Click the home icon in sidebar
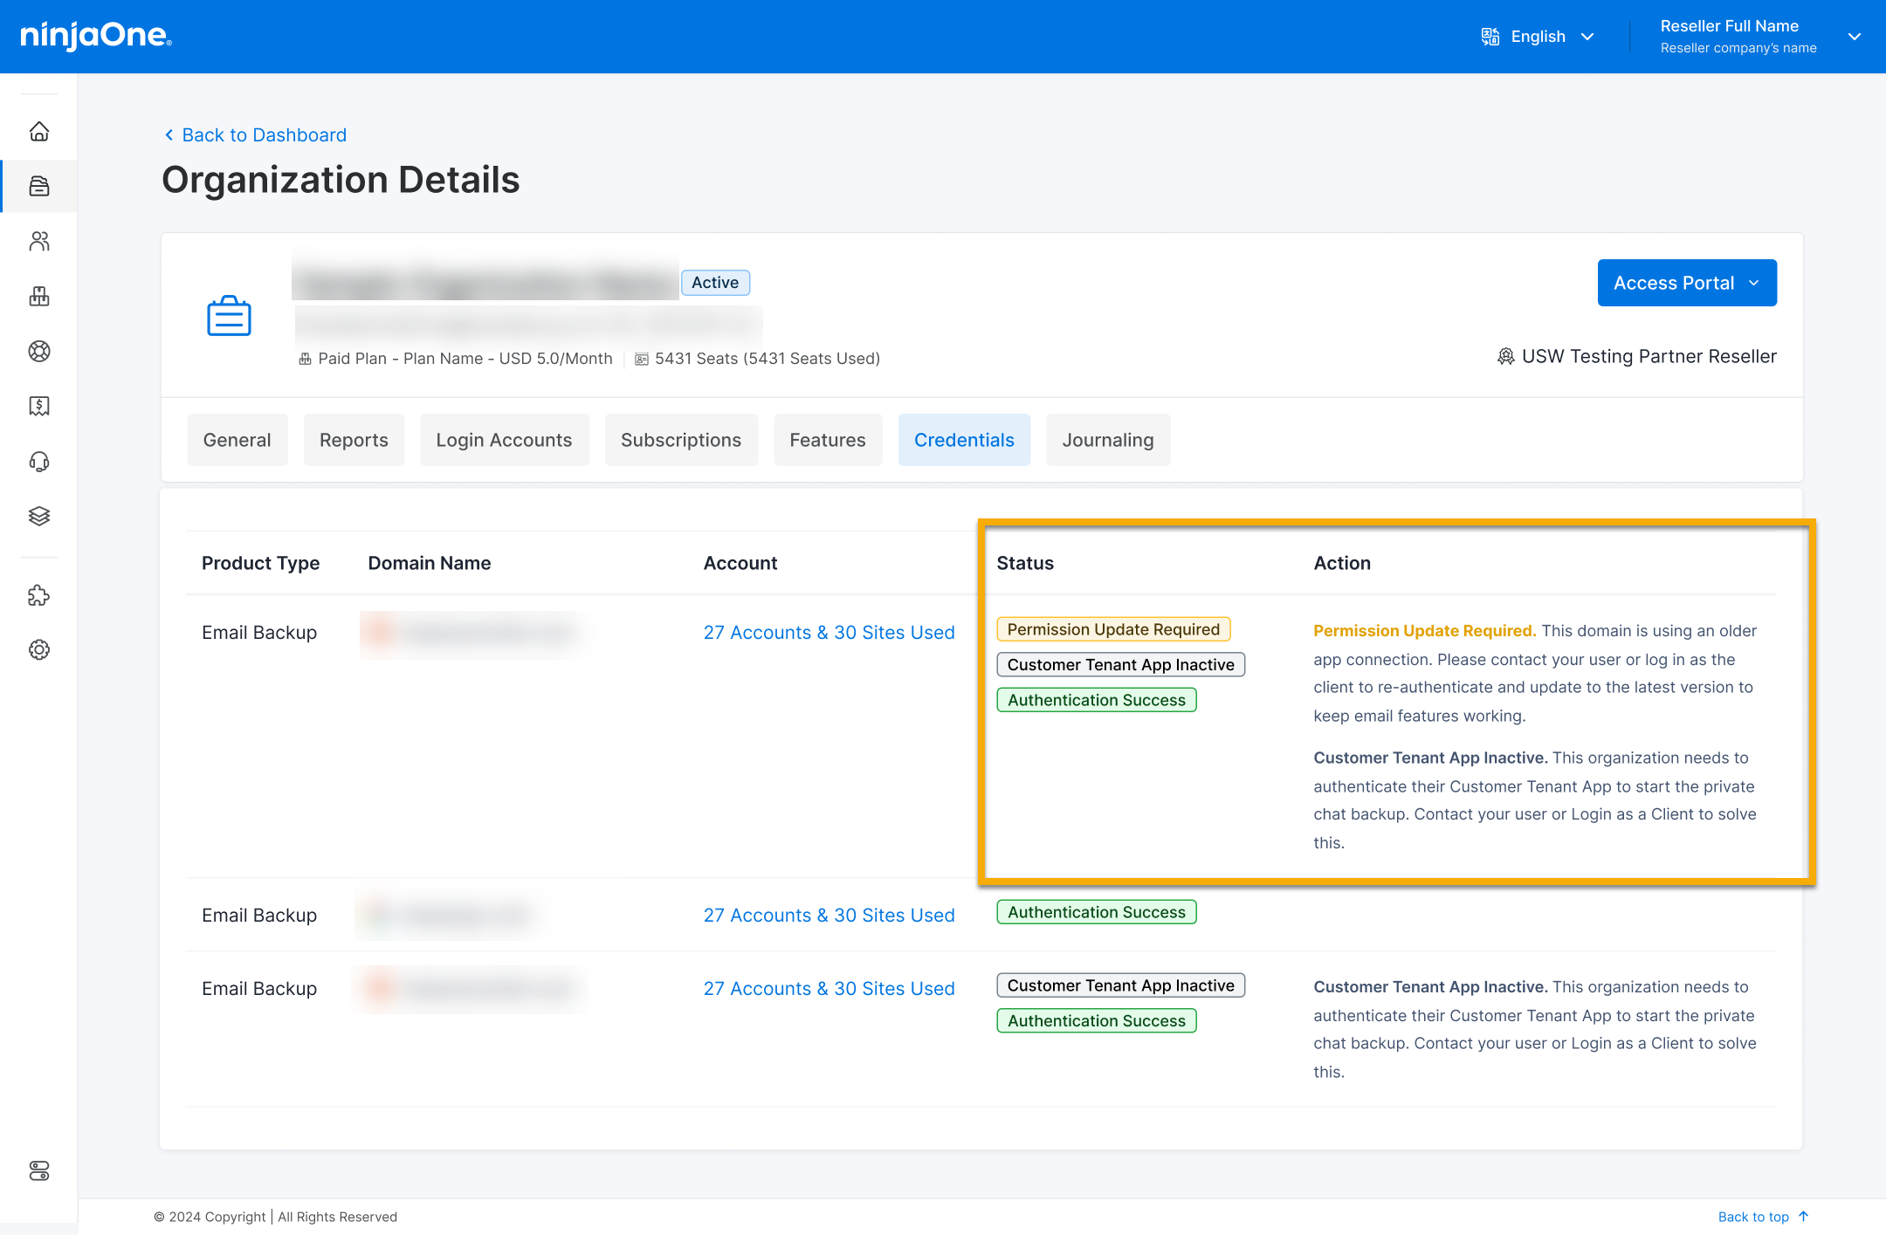 tap(39, 132)
